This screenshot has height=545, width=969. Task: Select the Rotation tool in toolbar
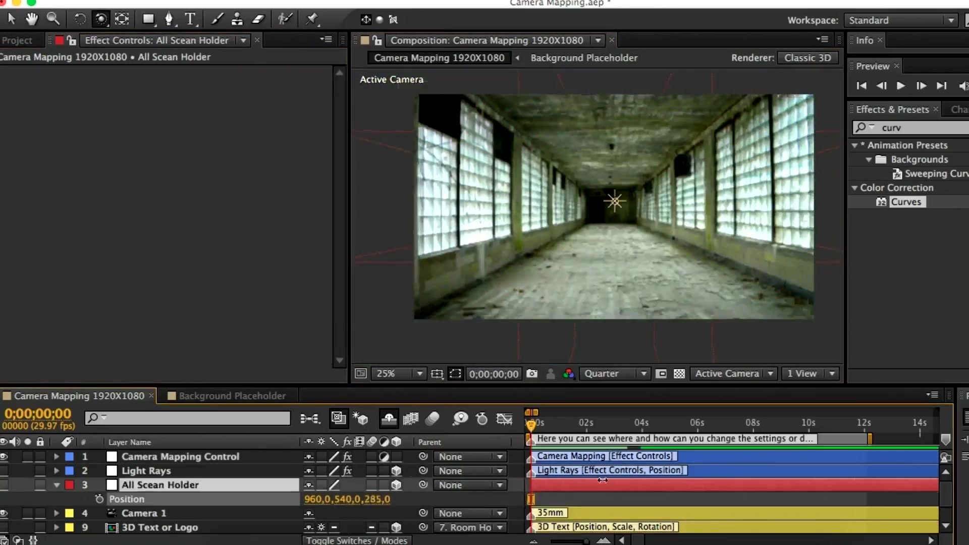tap(80, 19)
